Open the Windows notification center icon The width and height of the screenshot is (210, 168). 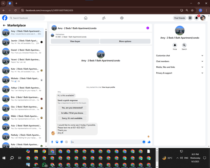click(x=205, y=158)
